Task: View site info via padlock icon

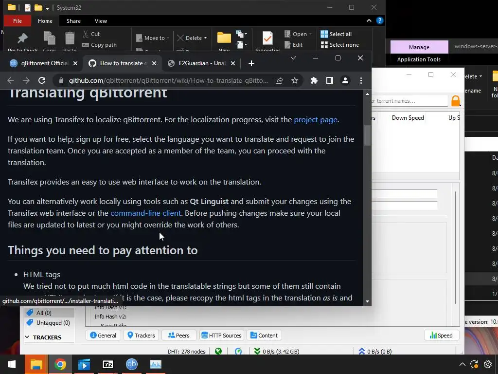Action: pos(61,80)
